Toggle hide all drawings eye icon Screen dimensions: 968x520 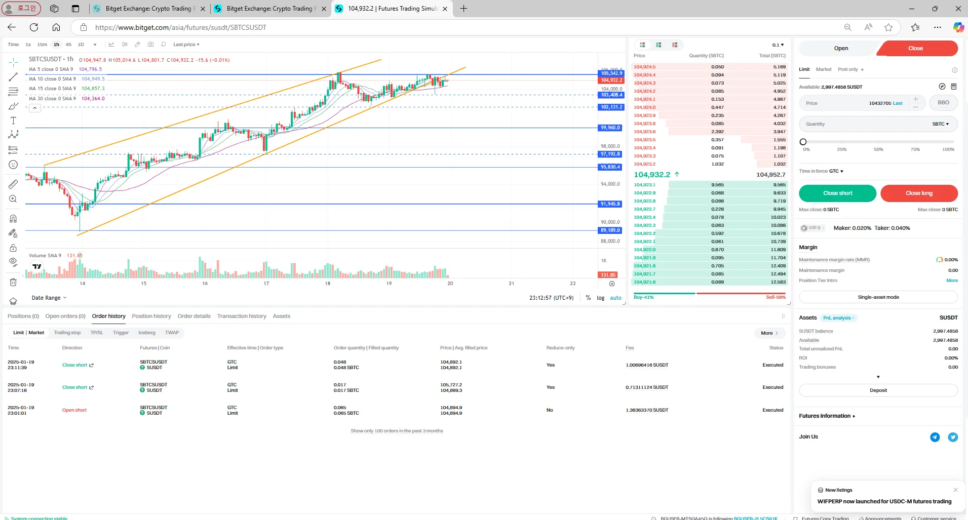[13, 261]
